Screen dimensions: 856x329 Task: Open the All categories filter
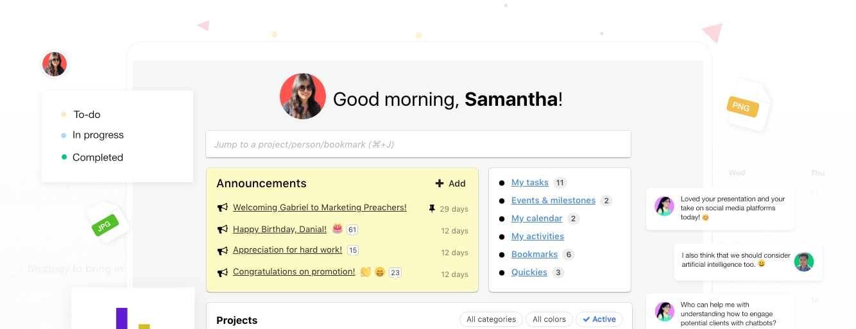point(491,319)
